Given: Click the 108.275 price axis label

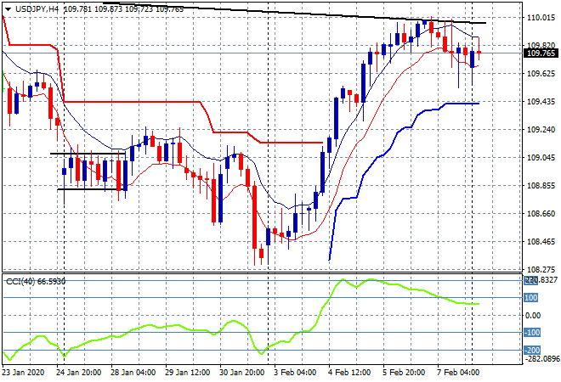Looking at the screenshot, I should point(541,269).
